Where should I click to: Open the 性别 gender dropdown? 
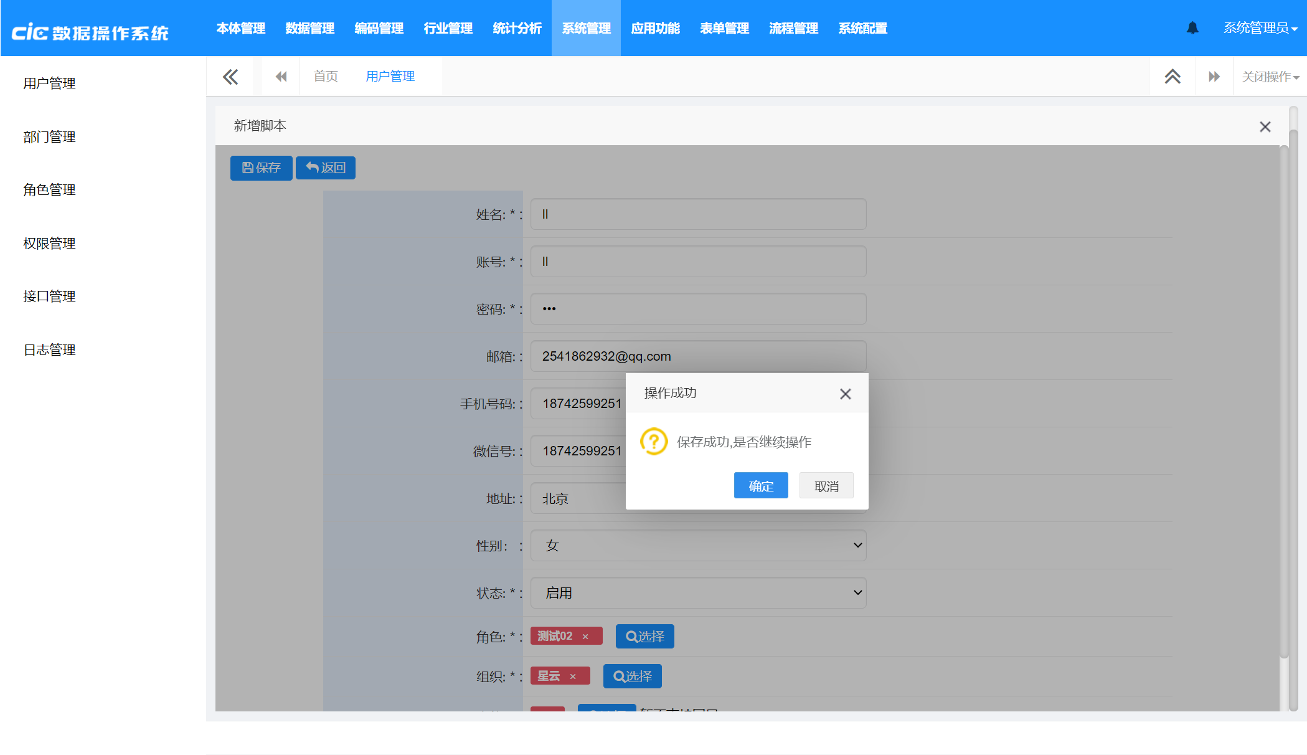(698, 546)
